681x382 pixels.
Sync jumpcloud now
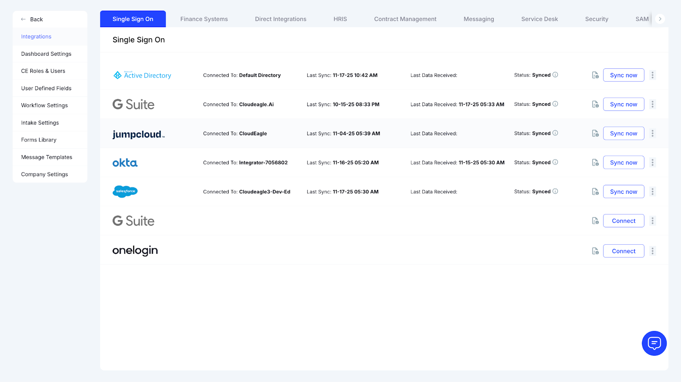624,133
